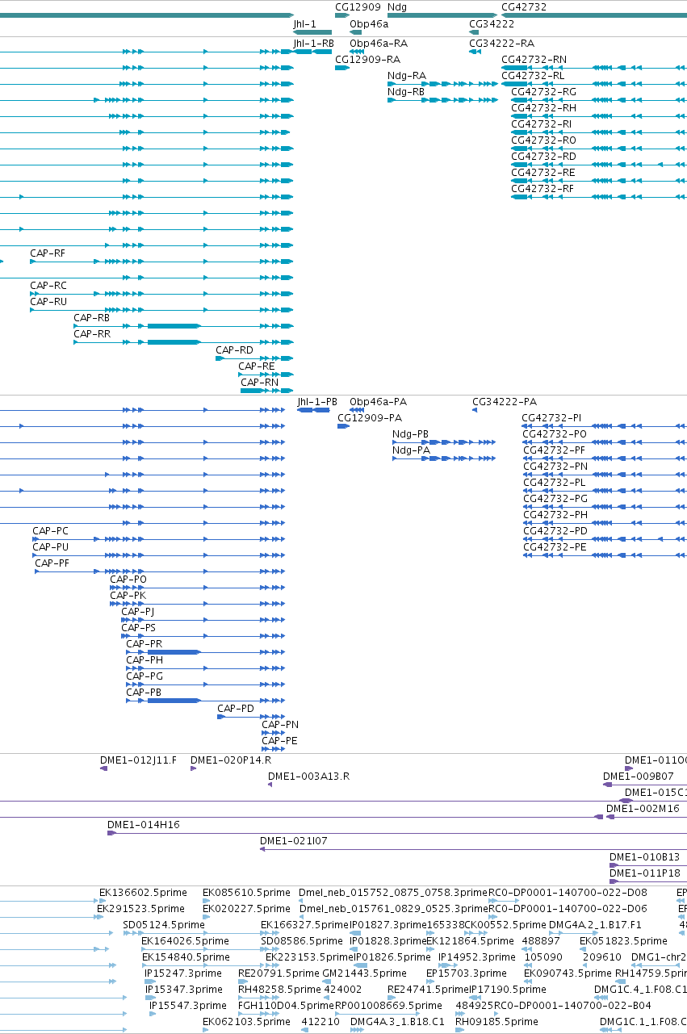Click the CG12909 gene label
Viewport: 687px width, 1034px height.
[x=358, y=7]
